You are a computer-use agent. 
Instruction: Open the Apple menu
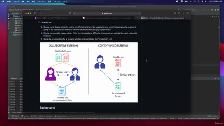pyautogui.click(x=3, y=1)
